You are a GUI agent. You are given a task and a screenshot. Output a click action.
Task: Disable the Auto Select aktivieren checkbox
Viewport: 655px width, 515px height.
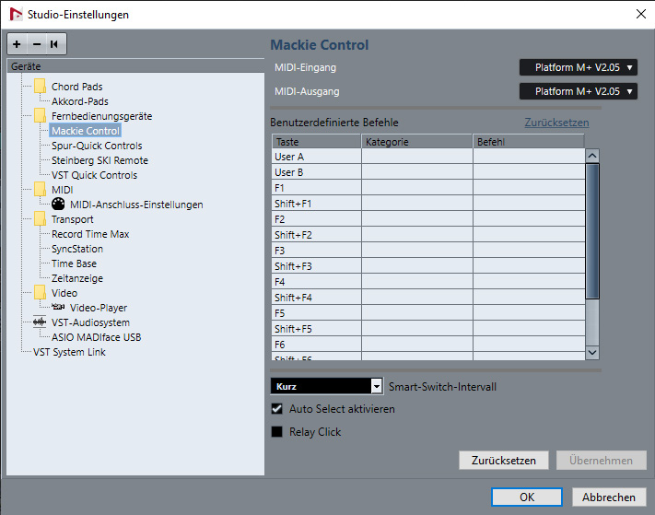point(276,409)
